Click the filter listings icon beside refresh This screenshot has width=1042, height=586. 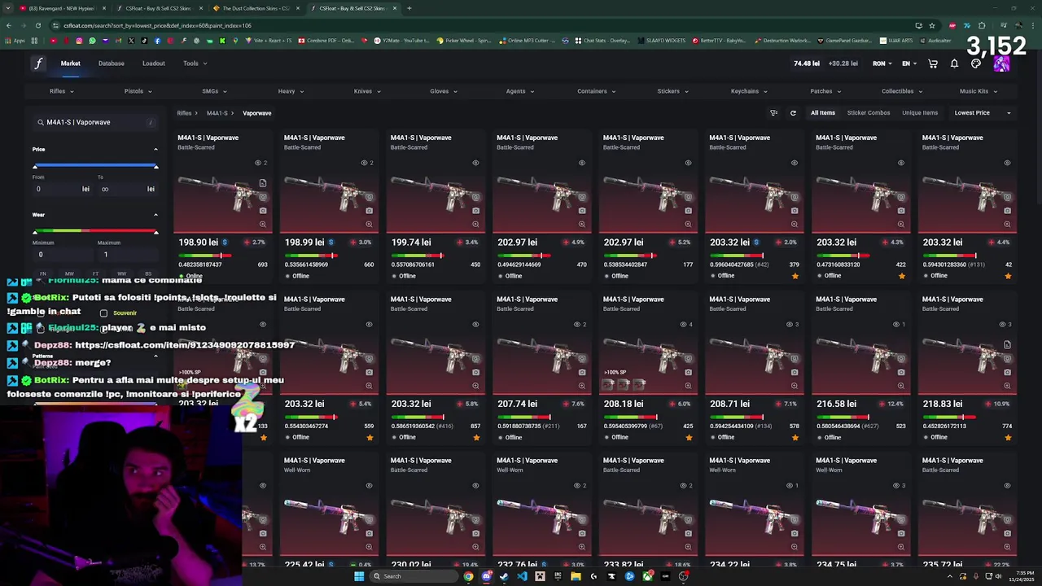coord(773,113)
